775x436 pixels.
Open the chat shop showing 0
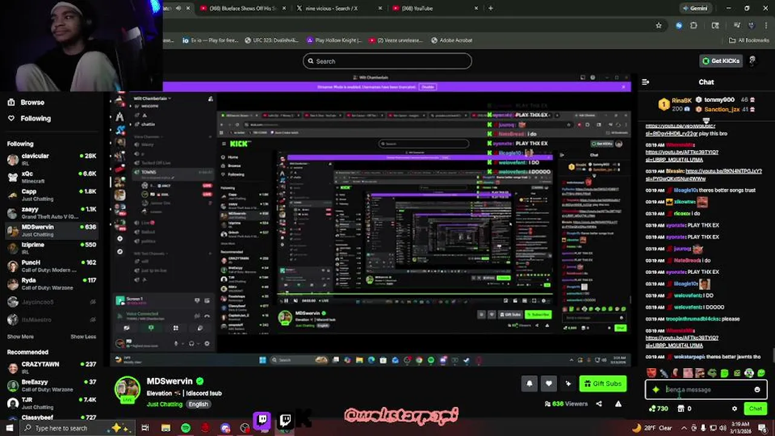pos(684,409)
